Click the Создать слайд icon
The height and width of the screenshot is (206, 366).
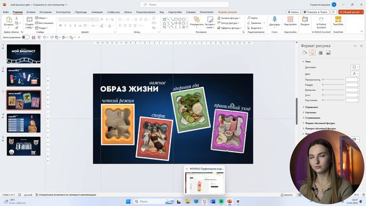(x=29, y=19)
